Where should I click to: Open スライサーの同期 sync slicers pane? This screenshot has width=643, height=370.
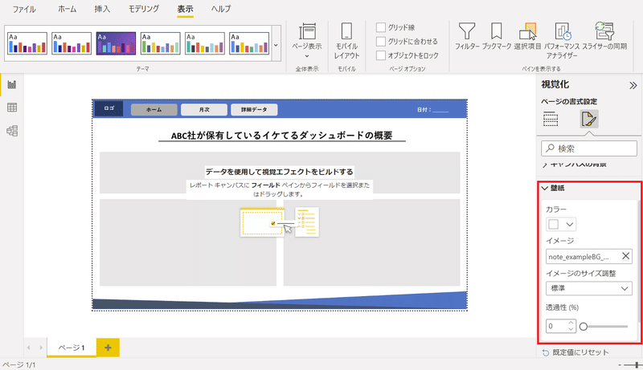[604, 37]
